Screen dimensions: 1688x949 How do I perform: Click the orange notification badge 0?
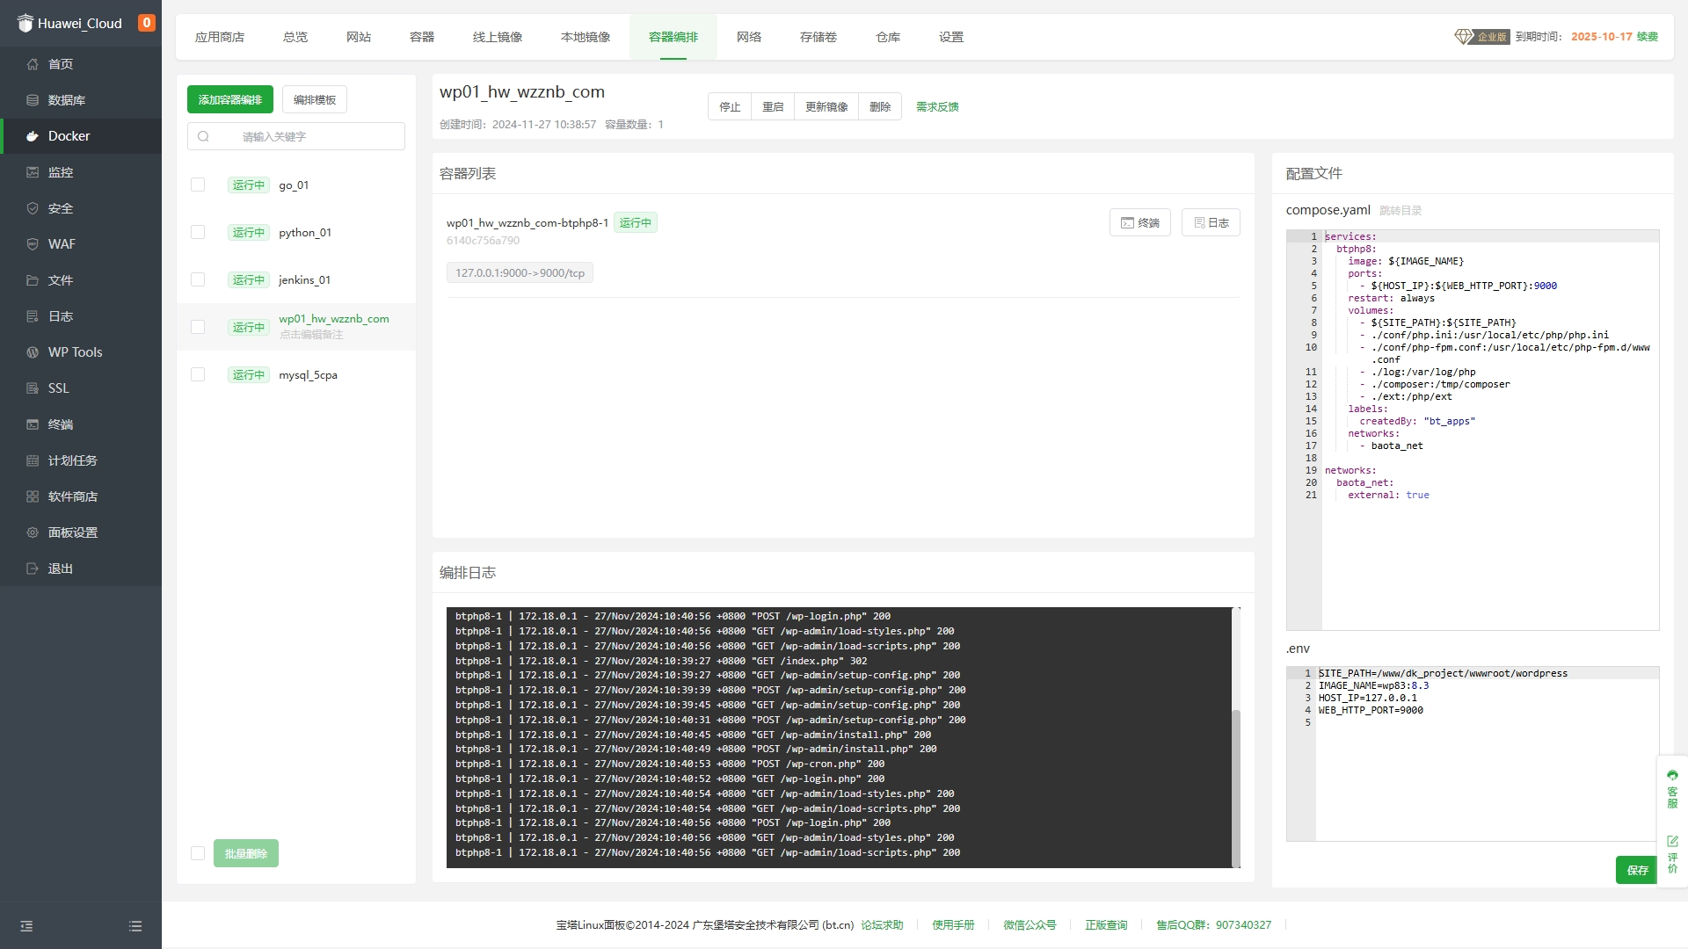(x=147, y=23)
